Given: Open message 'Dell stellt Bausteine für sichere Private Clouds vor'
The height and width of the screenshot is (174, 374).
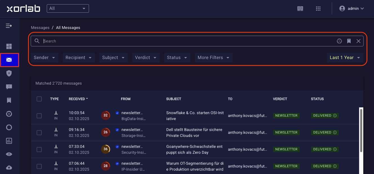Looking at the screenshot, I should coord(194,133).
